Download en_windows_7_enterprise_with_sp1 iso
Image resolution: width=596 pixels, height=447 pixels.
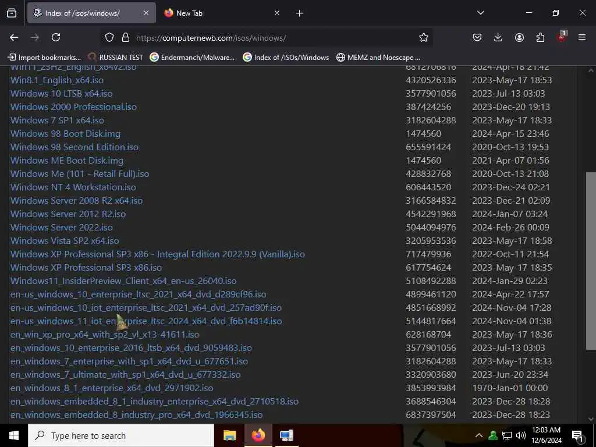pyautogui.click(x=129, y=361)
